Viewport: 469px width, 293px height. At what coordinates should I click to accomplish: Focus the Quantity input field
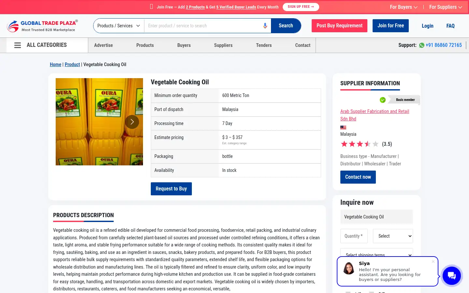354,236
